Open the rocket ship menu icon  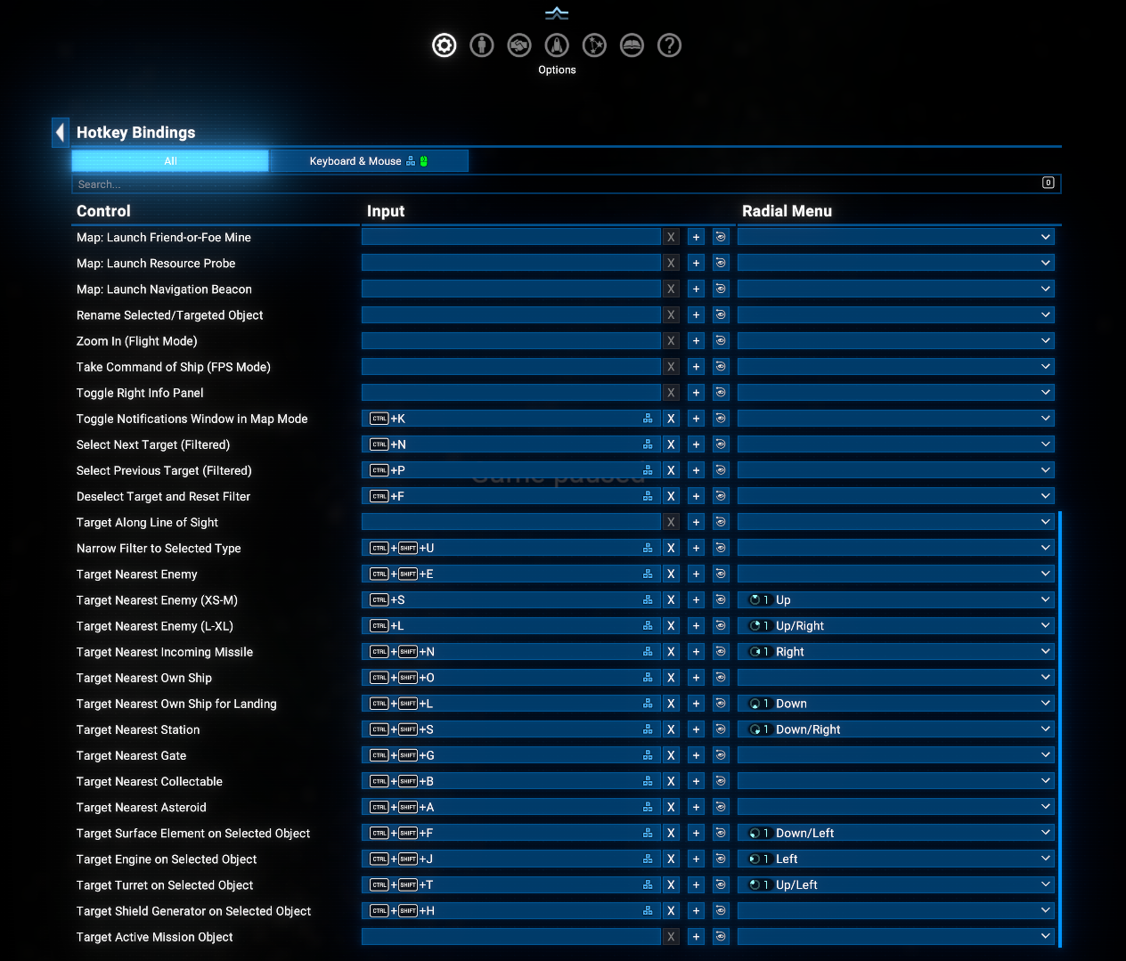(557, 45)
